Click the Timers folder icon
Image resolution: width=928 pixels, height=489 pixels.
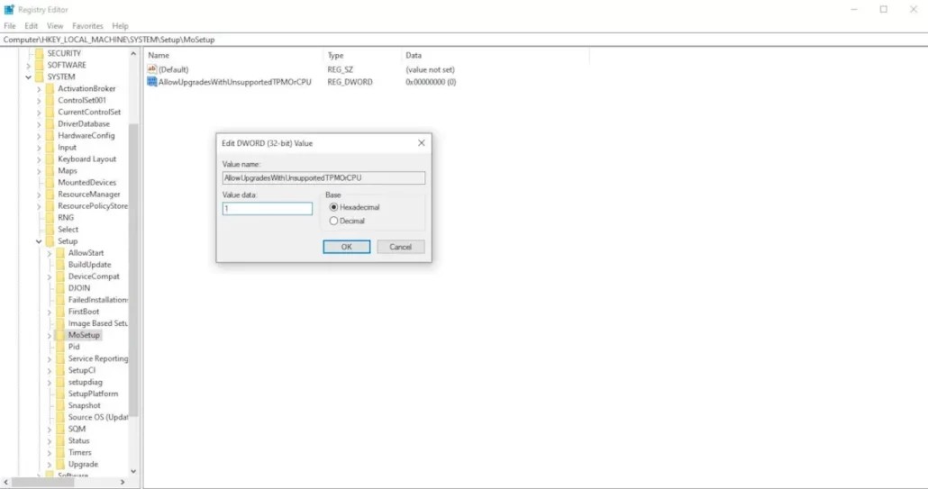60,452
